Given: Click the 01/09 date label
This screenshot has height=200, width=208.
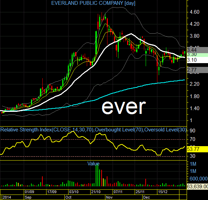Looking at the screenshot, I should (29, 192).
